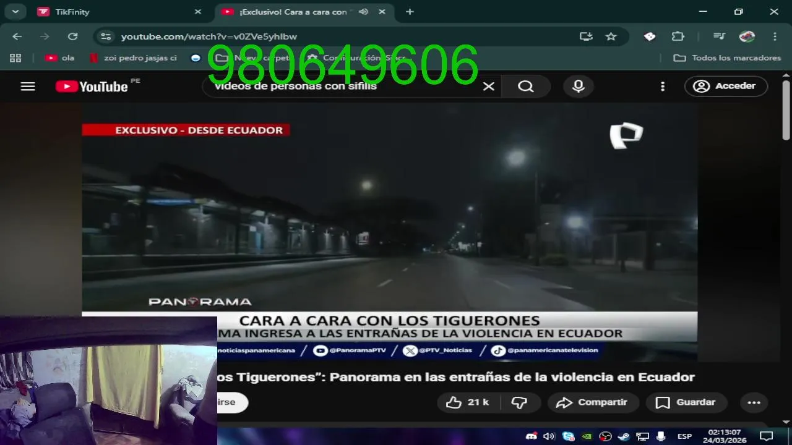
Task: Open NVIDIA tray icon
Action: tap(587, 436)
